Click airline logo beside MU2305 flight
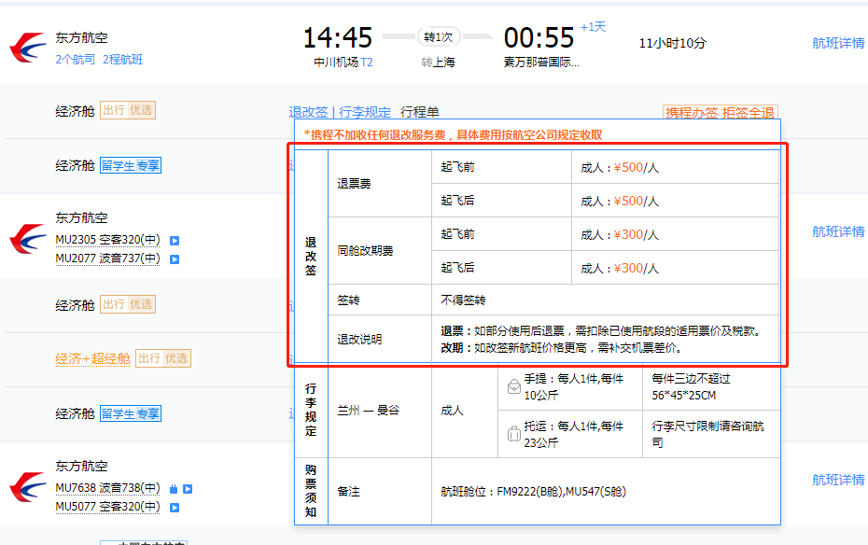868x545 pixels. pyautogui.click(x=28, y=239)
